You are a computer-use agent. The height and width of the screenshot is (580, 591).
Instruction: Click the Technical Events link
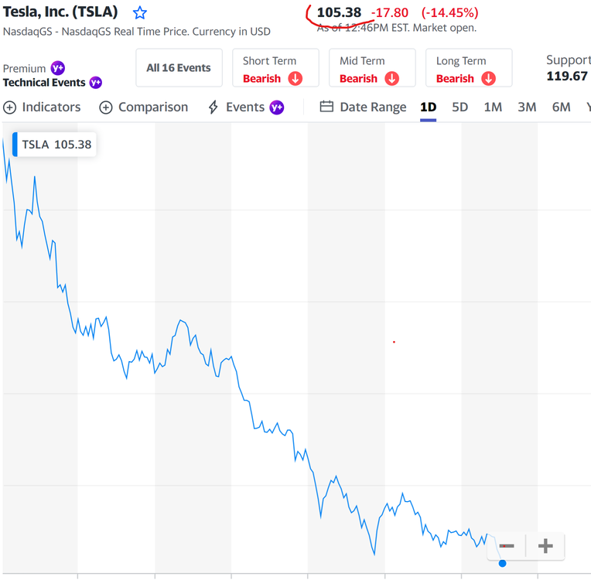[x=44, y=83]
